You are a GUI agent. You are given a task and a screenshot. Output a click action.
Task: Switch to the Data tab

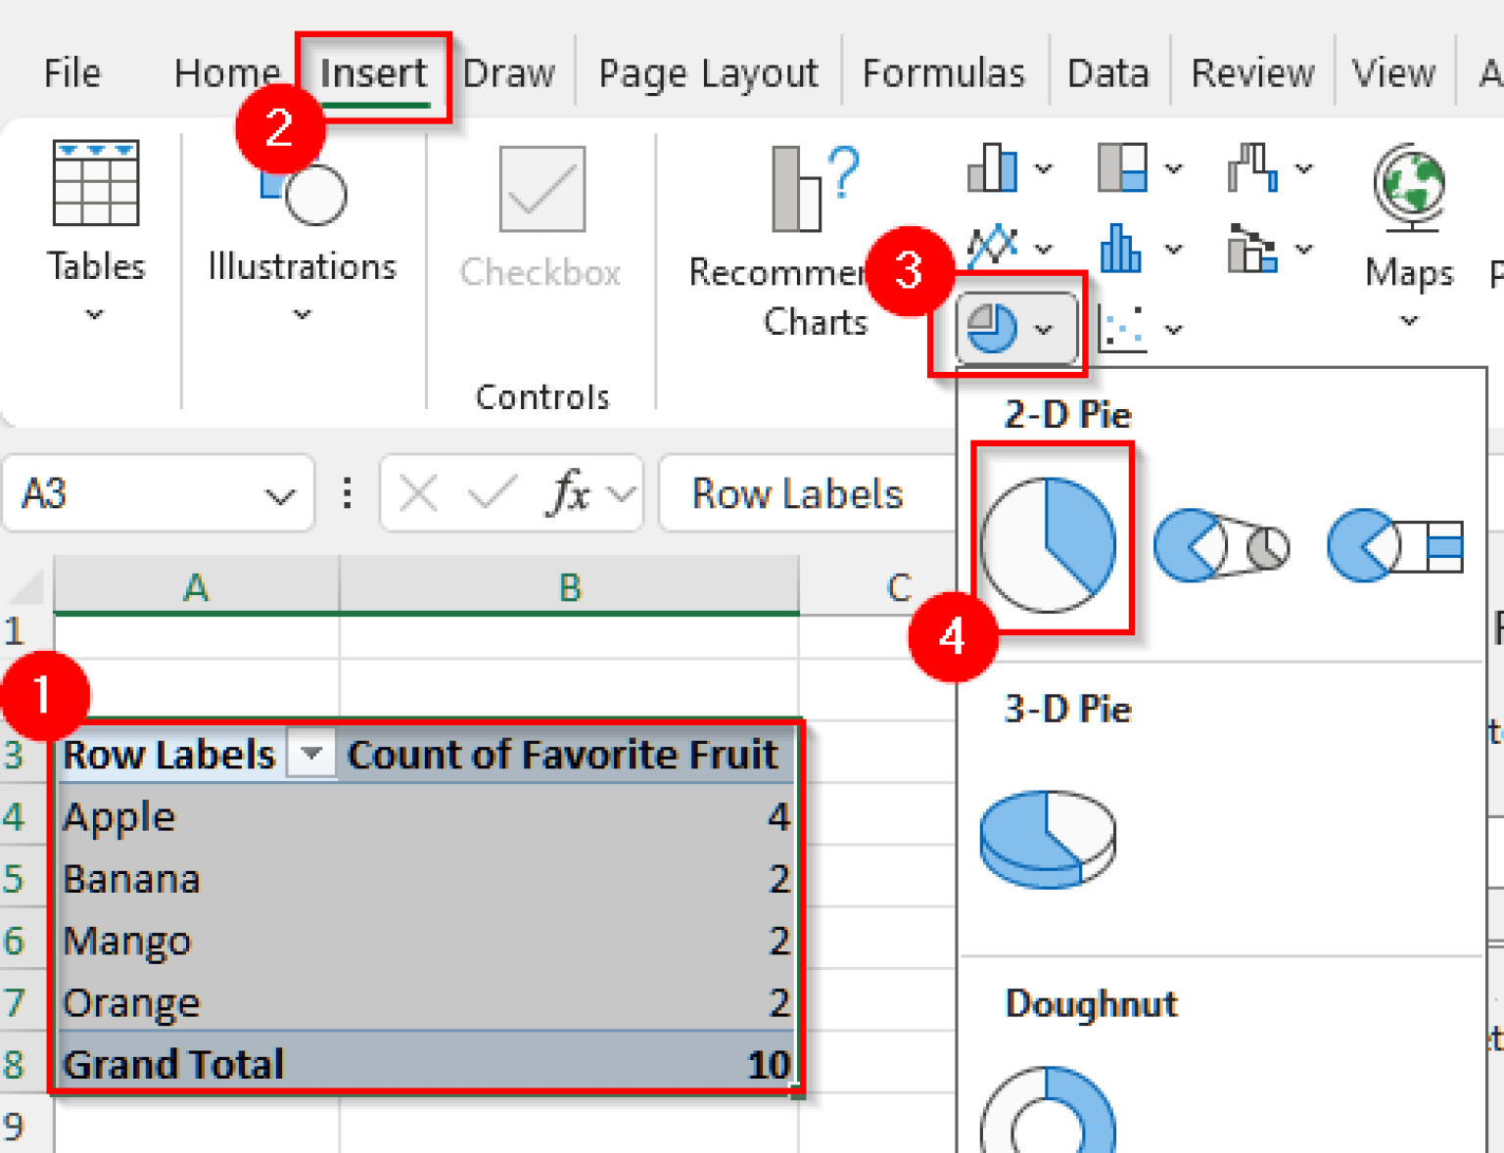pos(1107,71)
